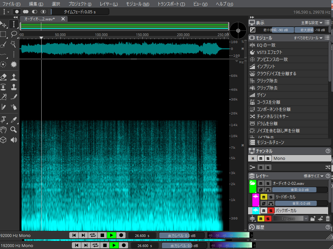Pick the Magic Wand selection tool
The height and width of the screenshot is (249, 333).
click(x=14, y=44)
